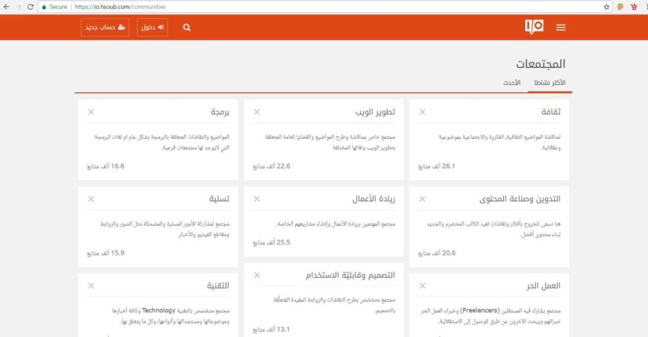The height and width of the screenshot is (337, 648).
Task: Click حساب جديد to register
Action: [105, 28]
